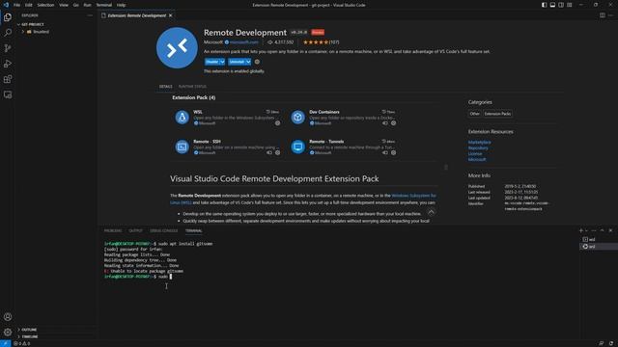
Task: Open the View menu
Action: 64,5
